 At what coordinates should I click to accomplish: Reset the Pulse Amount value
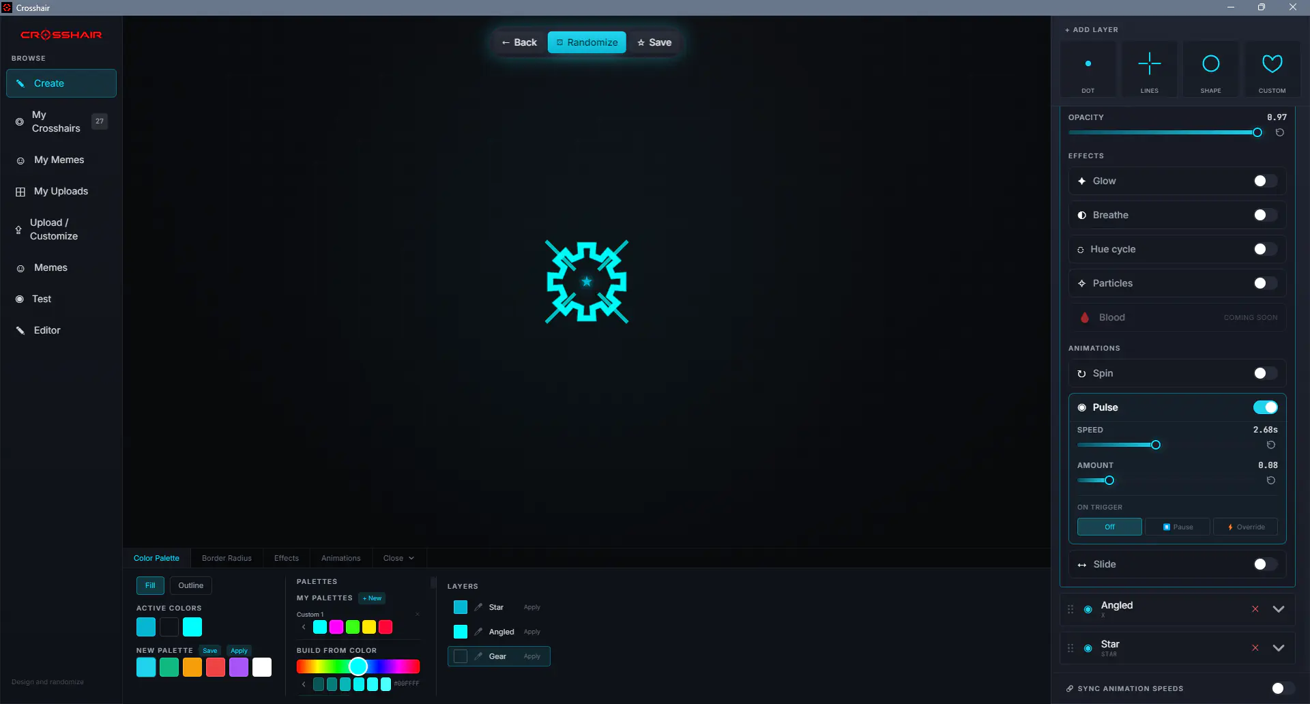pos(1271,480)
